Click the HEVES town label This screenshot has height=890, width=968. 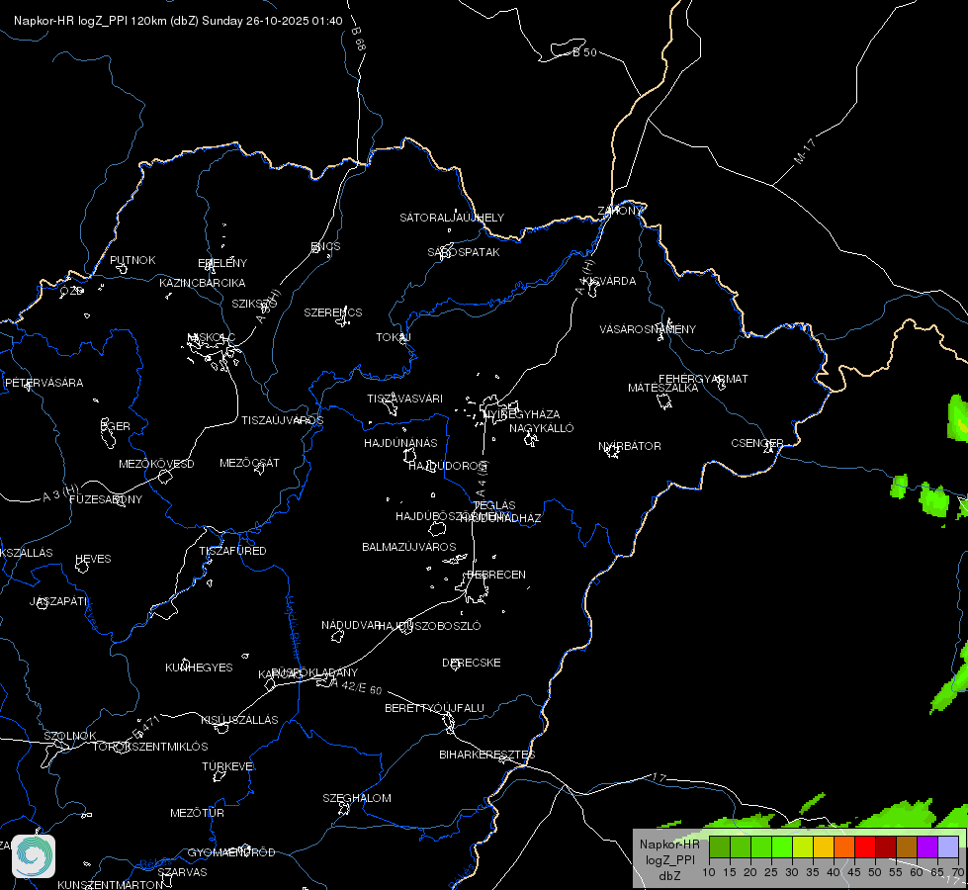(x=93, y=559)
